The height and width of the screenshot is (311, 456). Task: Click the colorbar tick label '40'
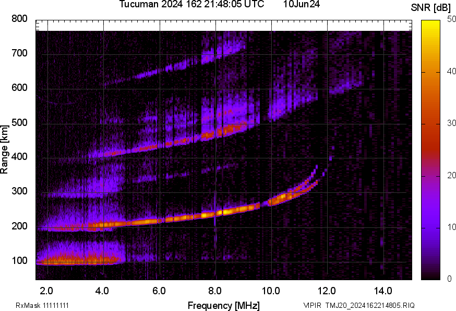[x=451, y=72]
